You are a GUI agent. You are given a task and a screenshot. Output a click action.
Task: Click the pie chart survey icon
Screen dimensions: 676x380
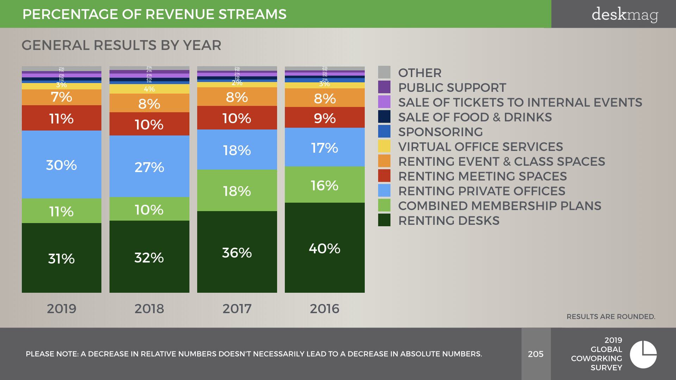(643, 354)
